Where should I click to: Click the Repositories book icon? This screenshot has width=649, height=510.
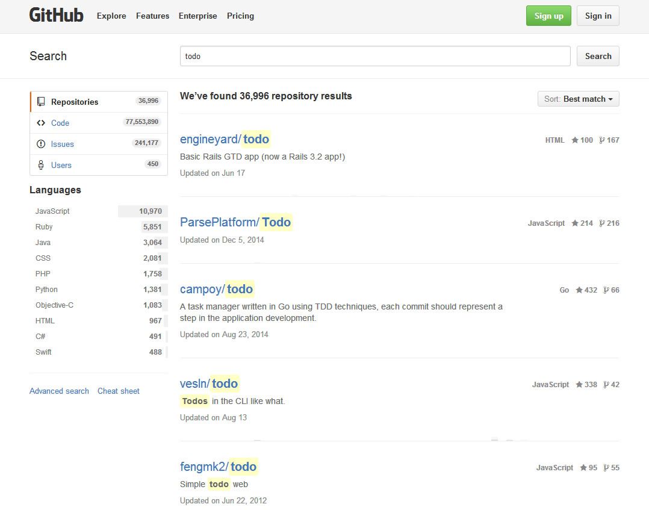pyautogui.click(x=41, y=101)
